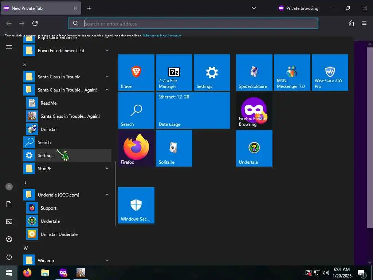Open the Search tile with magnifier
The height and width of the screenshot is (280, 373).
pos(136,110)
